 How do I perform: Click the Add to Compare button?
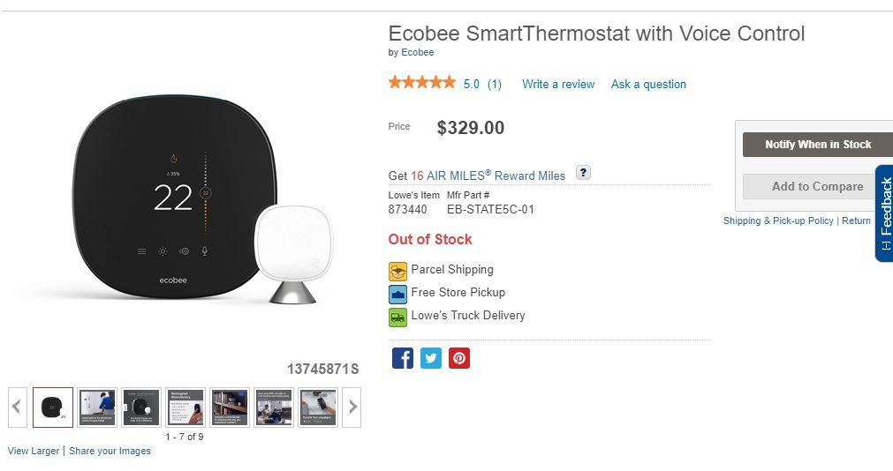(x=817, y=187)
